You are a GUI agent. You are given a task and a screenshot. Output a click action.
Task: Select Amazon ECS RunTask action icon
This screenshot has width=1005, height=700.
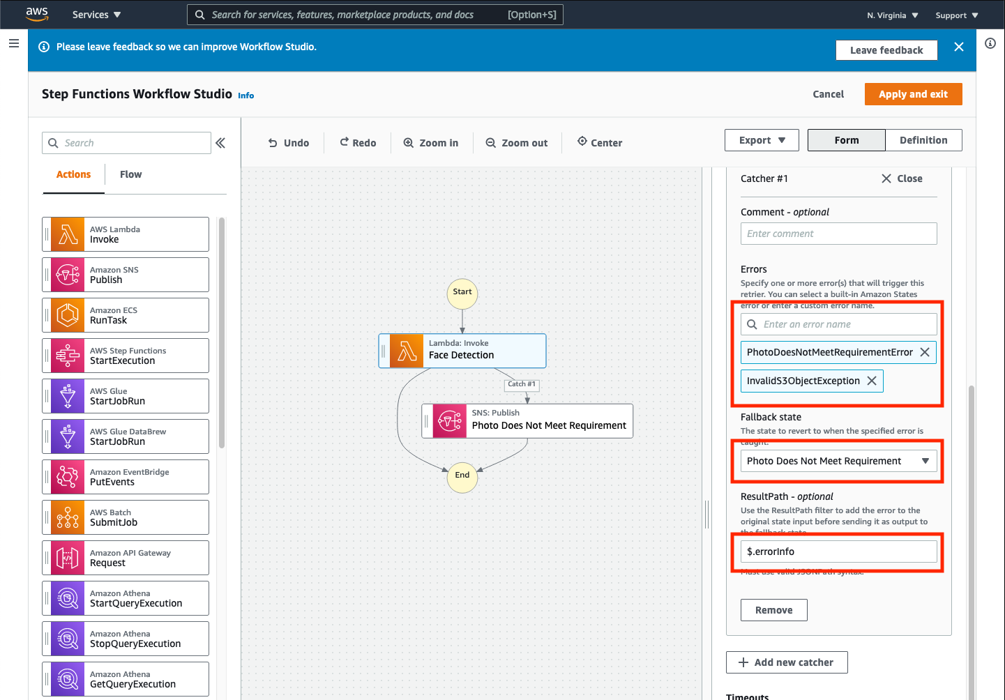(x=68, y=315)
